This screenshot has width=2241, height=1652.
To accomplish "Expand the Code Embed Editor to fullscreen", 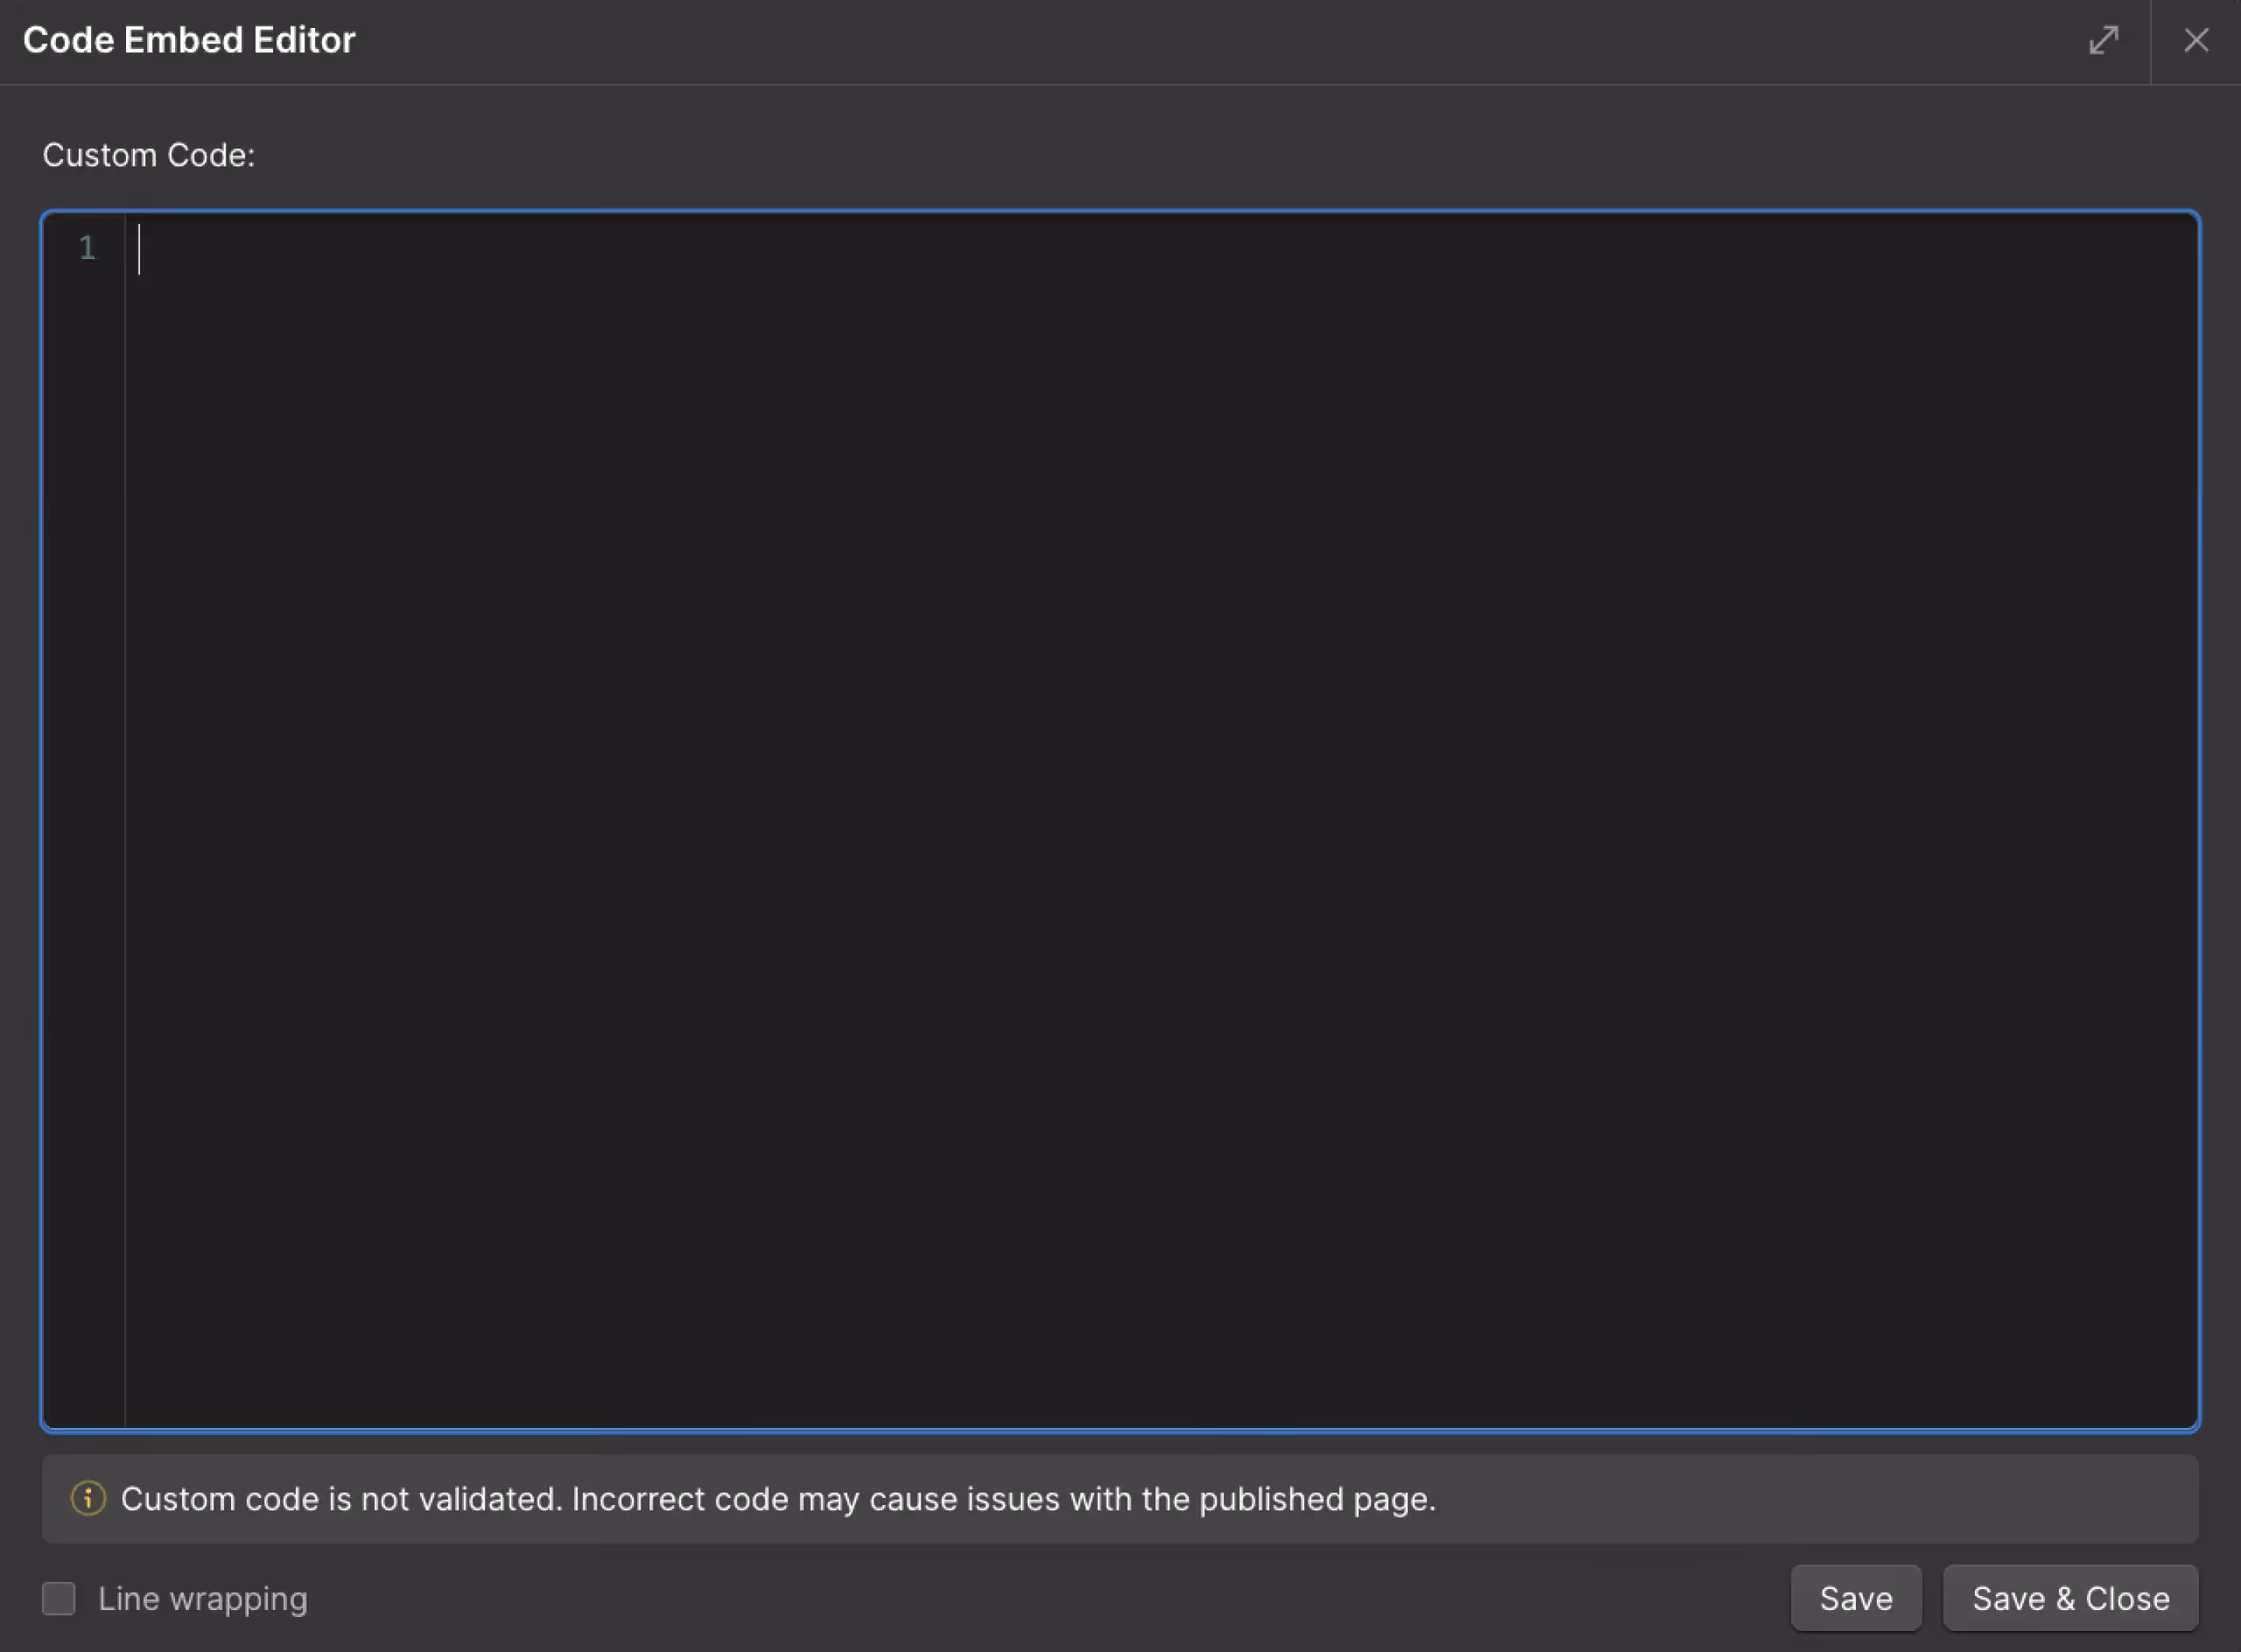I will (x=2104, y=40).
